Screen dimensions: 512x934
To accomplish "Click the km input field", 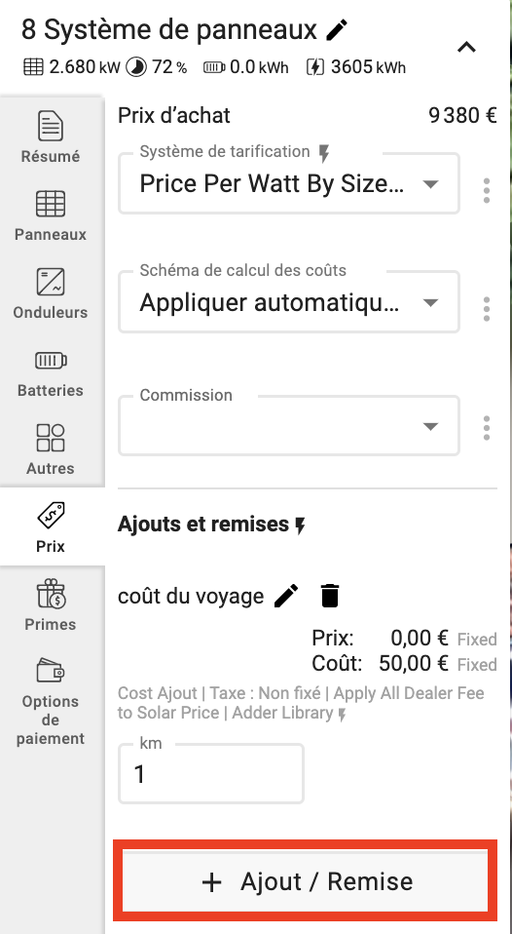I will [x=211, y=773].
